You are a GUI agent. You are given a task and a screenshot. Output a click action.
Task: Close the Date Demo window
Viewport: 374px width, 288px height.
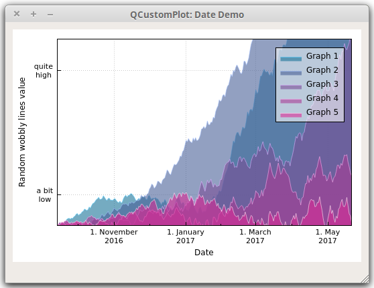[x=17, y=14]
